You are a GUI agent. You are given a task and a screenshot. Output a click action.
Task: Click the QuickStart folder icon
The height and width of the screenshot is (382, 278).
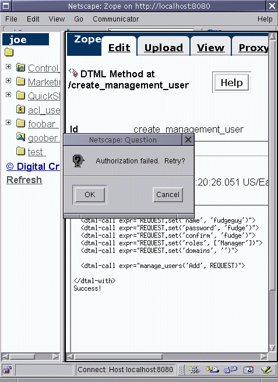click(20, 95)
